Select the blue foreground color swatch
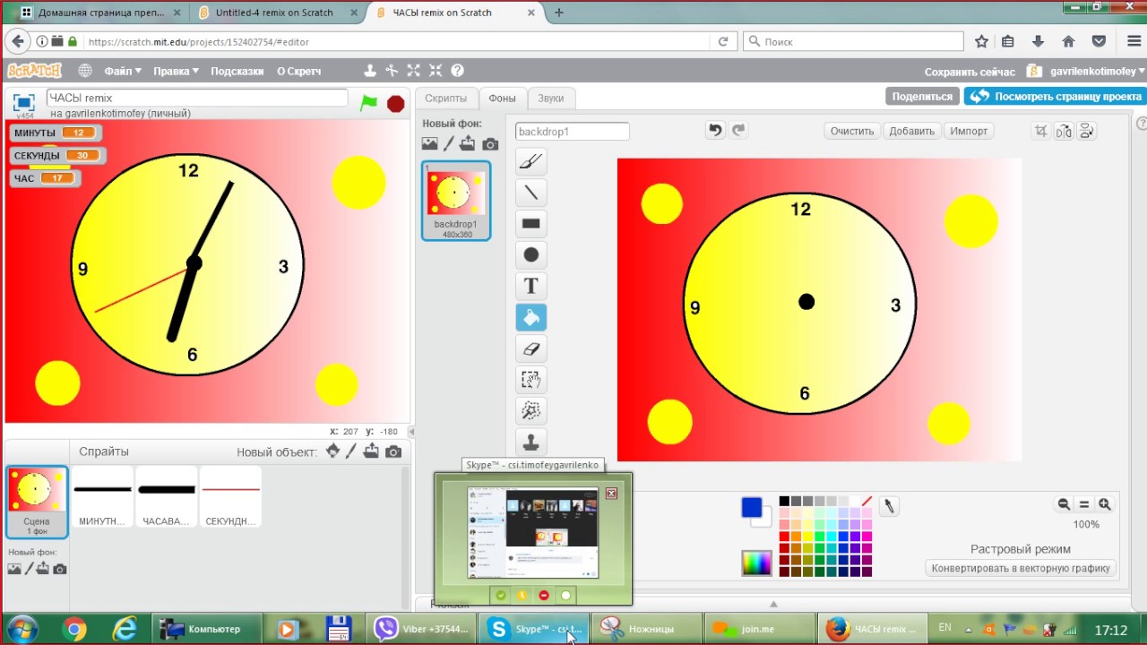 pyautogui.click(x=752, y=508)
